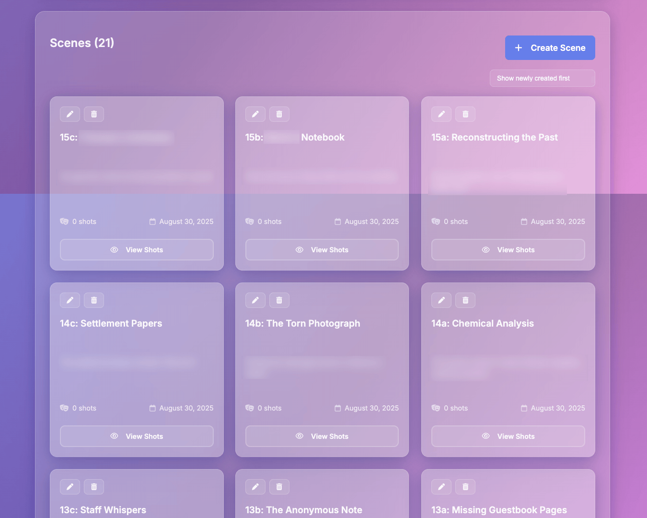Open the 'Show newly created first' sort dropdown
The width and height of the screenshot is (647, 518).
click(x=542, y=78)
